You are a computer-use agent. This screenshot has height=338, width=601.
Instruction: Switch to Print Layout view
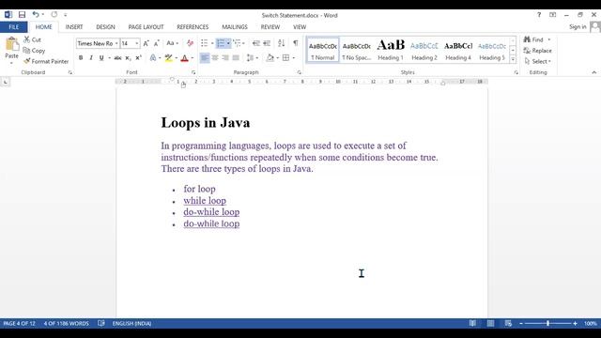point(490,323)
